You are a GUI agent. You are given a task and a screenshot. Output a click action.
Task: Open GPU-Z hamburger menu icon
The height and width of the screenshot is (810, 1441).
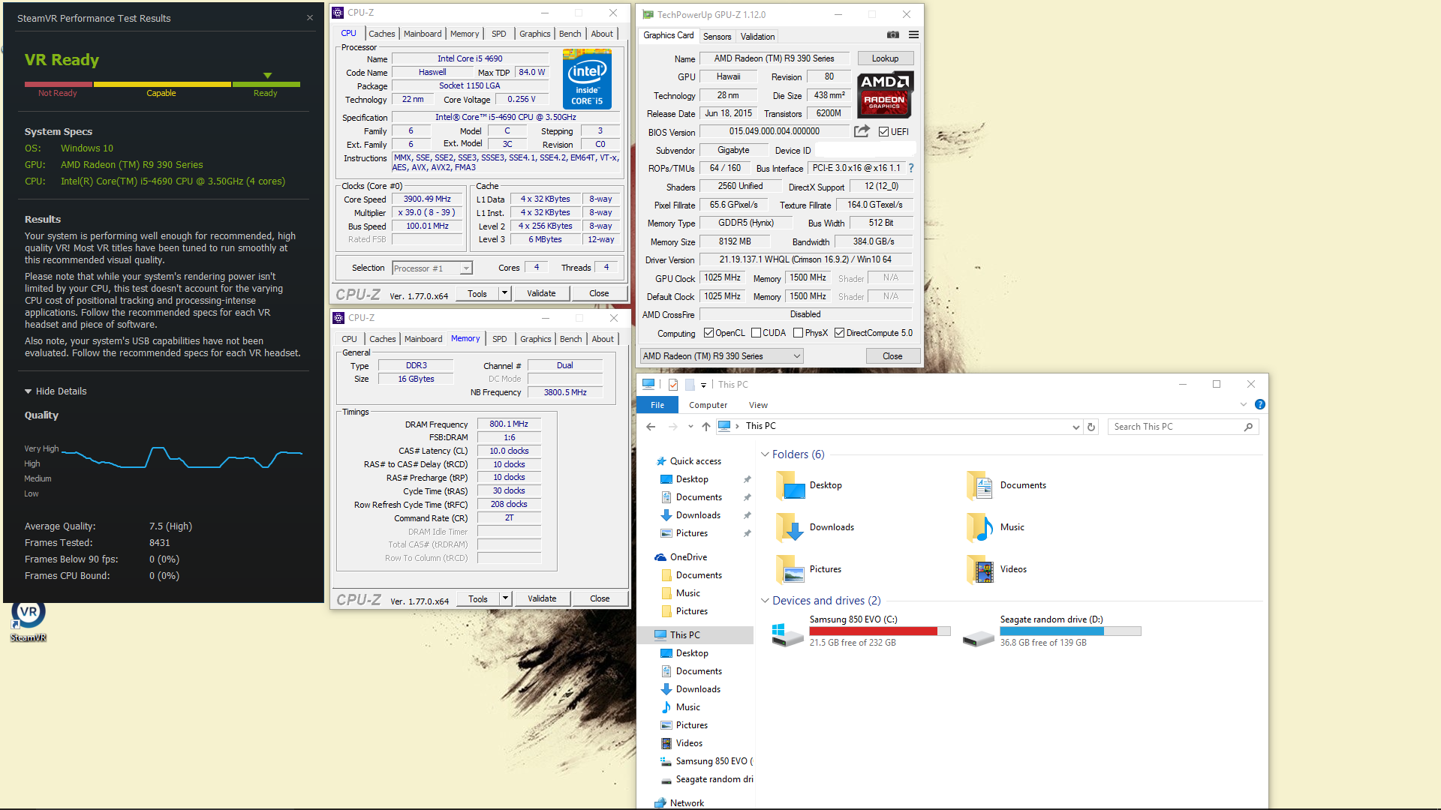[913, 34]
